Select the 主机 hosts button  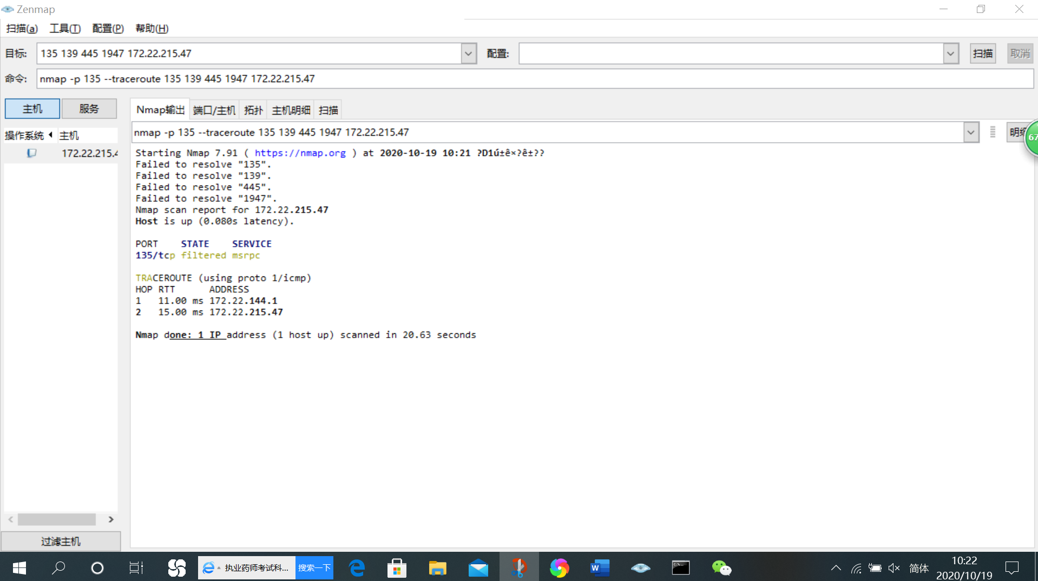[x=32, y=109]
